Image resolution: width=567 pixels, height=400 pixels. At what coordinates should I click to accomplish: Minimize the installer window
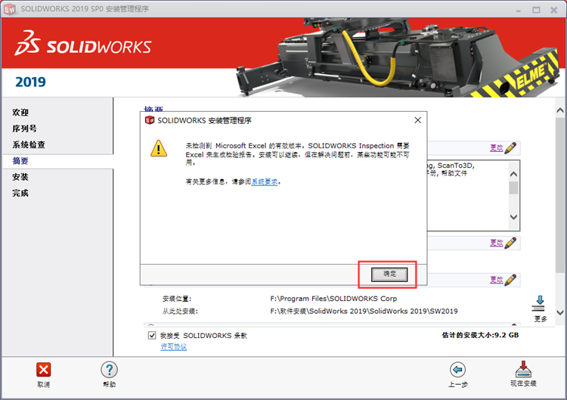[x=519, y=10]
